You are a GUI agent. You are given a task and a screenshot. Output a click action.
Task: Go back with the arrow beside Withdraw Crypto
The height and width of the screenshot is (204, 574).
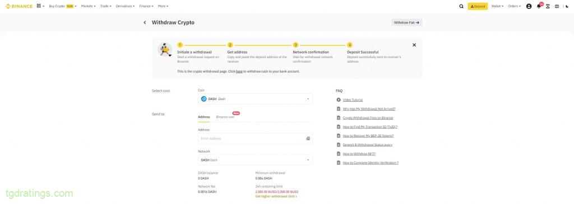[145, 22]
